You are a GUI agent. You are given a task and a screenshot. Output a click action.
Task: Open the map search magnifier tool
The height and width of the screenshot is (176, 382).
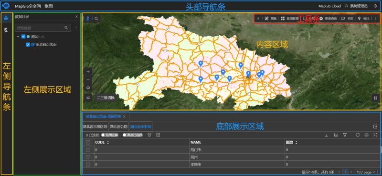coord(97,19)
